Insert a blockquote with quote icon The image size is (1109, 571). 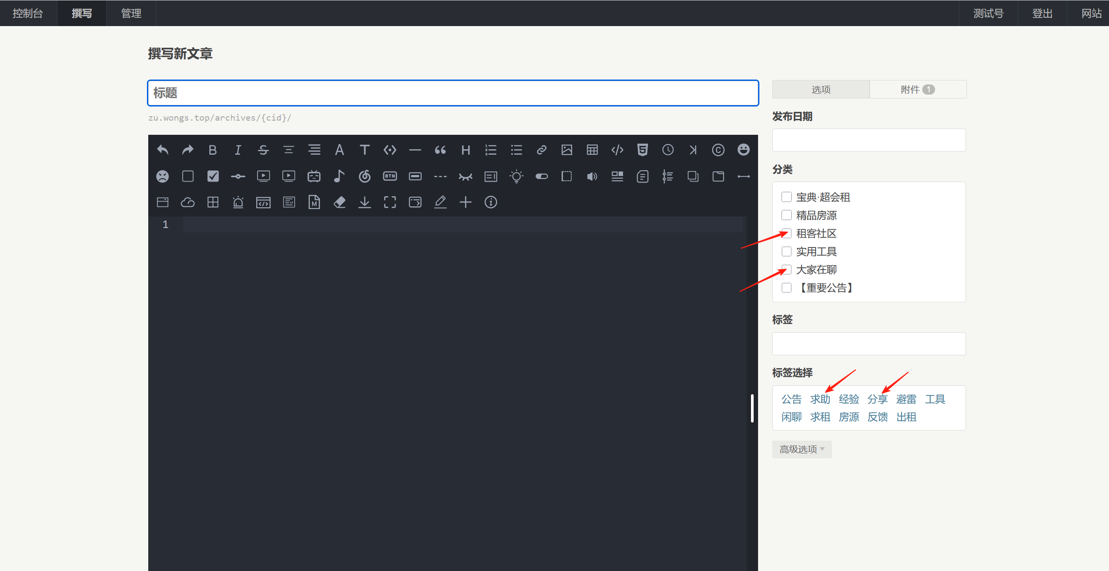click(440, 150)
